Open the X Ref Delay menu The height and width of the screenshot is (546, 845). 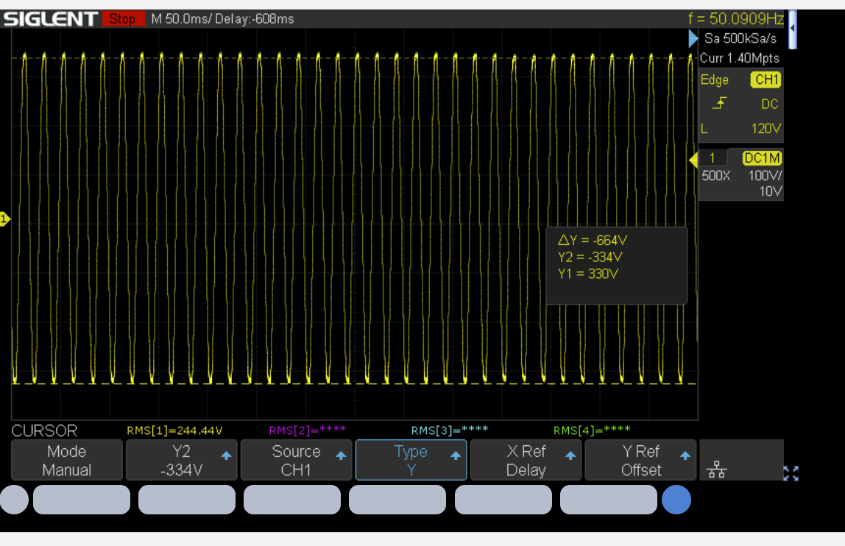tap(526, 461)
